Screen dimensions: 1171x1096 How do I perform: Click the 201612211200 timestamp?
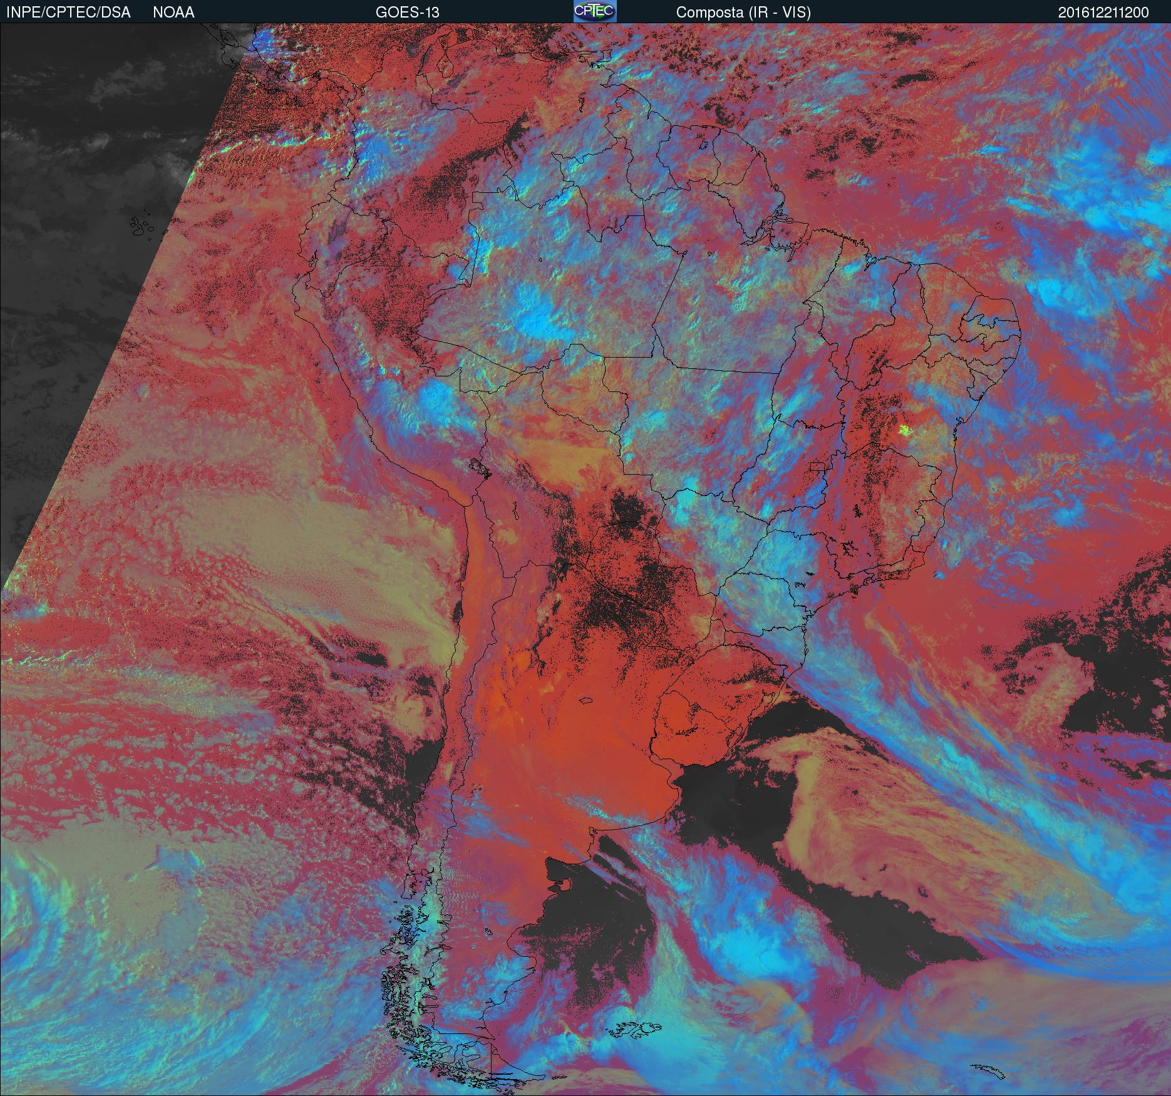pos(1103,13)
